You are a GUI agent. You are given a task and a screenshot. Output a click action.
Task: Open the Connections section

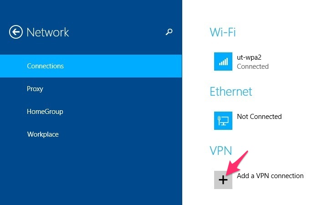click(x=91, y=66)
